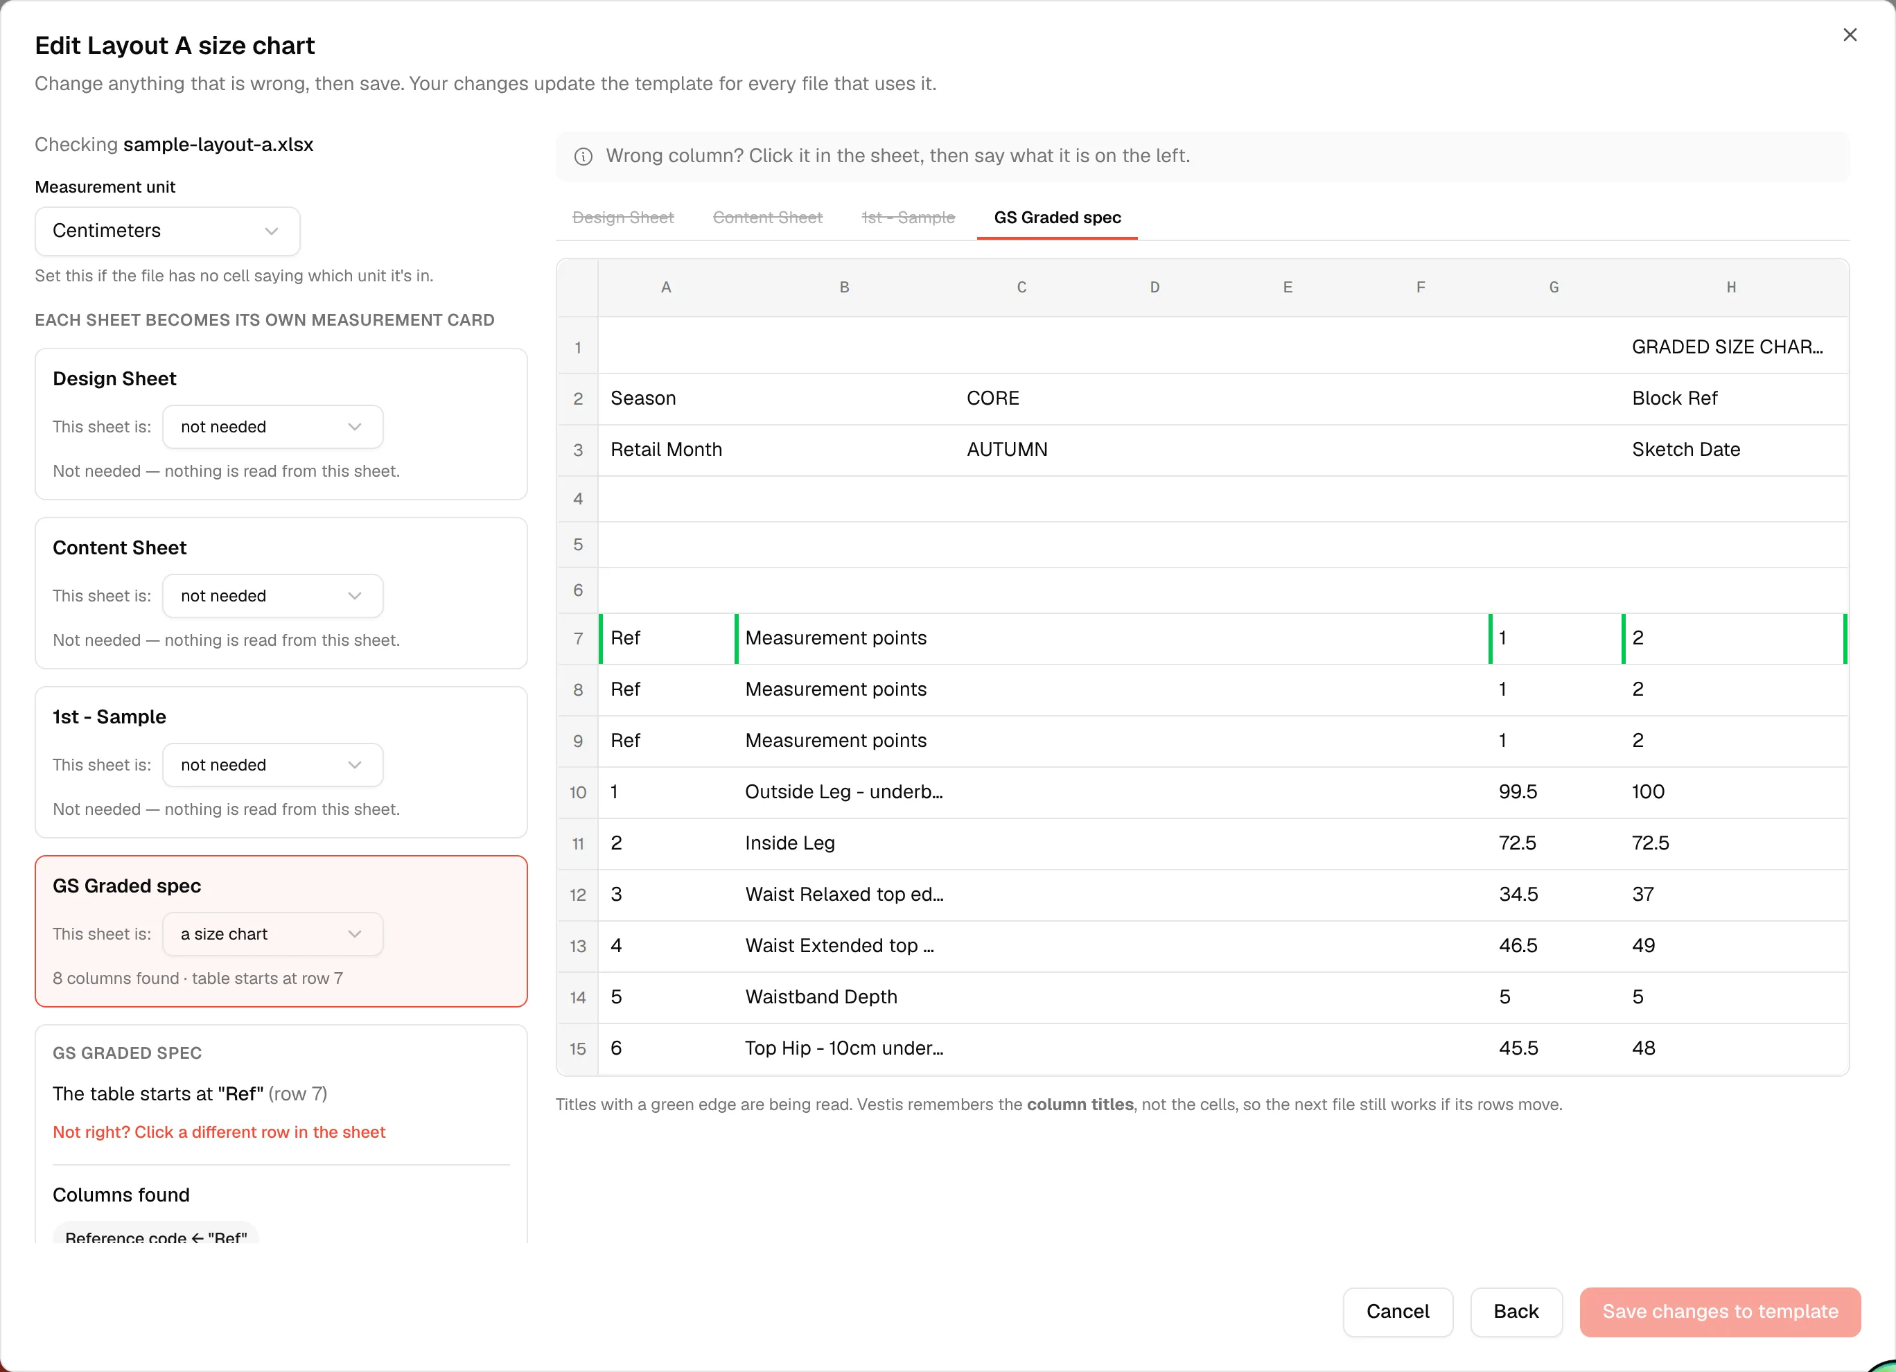Viewport: 1896px width, 1372px height.
Task: Open GS Graded spec 'a size chart' dropdown
Action: pyautogui.click(x=272, y=934)
